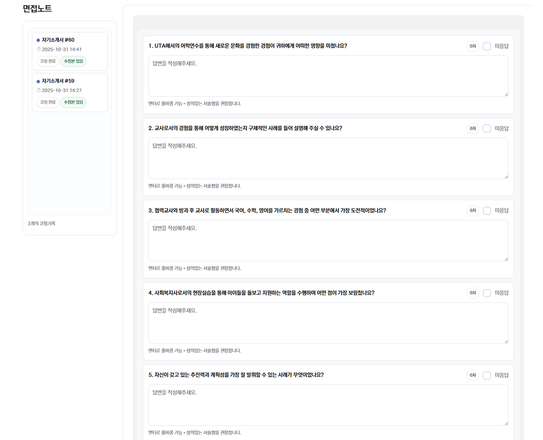Click resize grip on question 3 textarea

[x=506, y=259]
